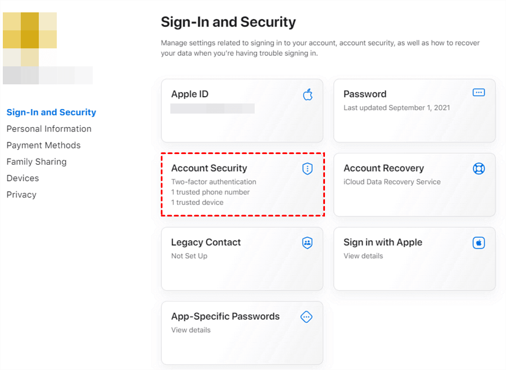Open the Apple ID card title
506x370 pixels.
pos(189,94)
